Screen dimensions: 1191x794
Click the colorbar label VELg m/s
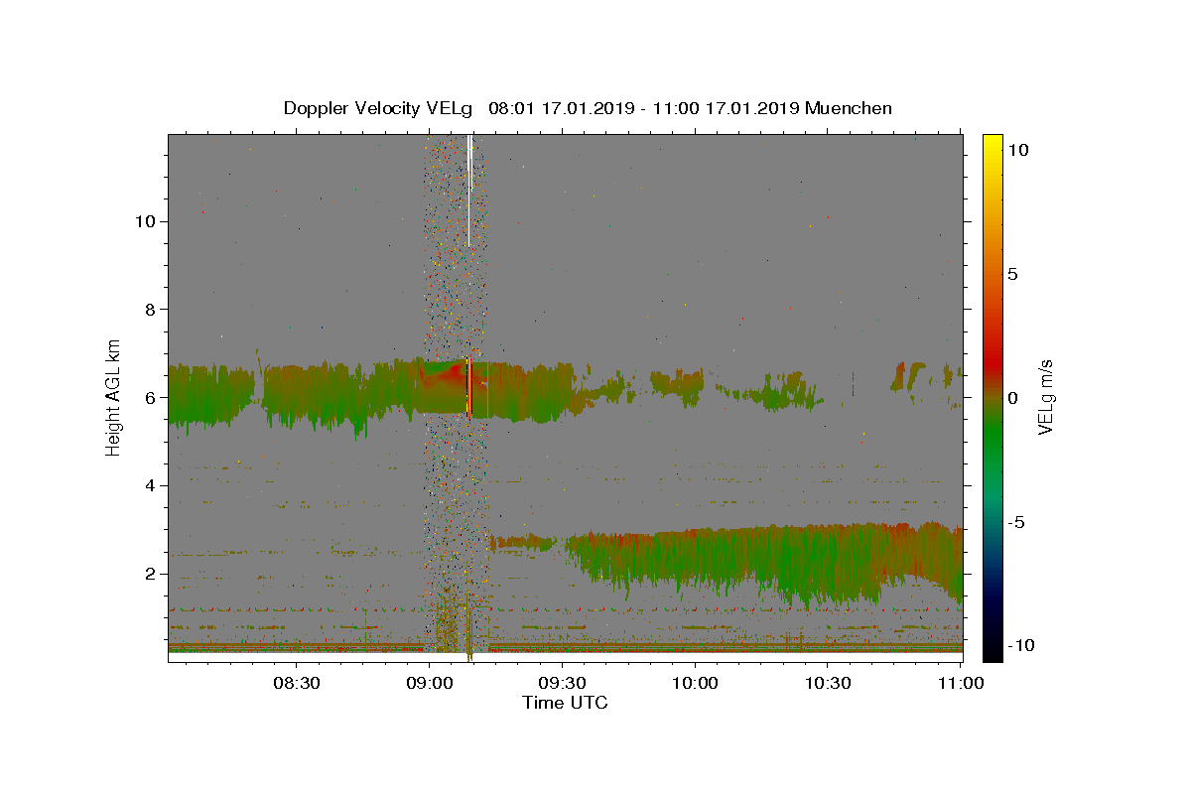click(1045, 397)
